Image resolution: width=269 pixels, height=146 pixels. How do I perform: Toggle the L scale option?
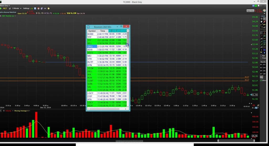click(x=254, y=108)
